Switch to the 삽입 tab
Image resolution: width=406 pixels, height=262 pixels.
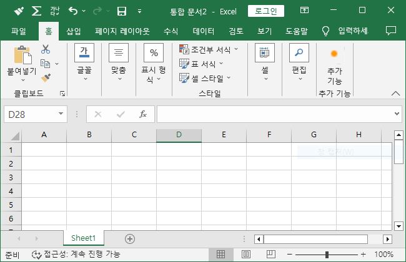pos(74,31)
